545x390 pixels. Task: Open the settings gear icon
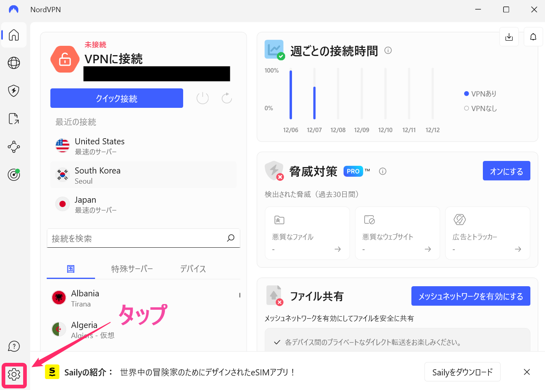click(x=14, y=375)
